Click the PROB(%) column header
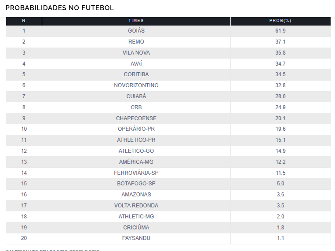This screenshot has width=335, height=251. (x=280, y=21)
